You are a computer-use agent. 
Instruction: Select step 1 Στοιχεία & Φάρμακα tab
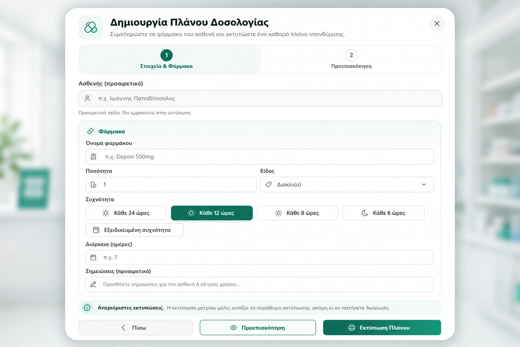tap(169, 59)
